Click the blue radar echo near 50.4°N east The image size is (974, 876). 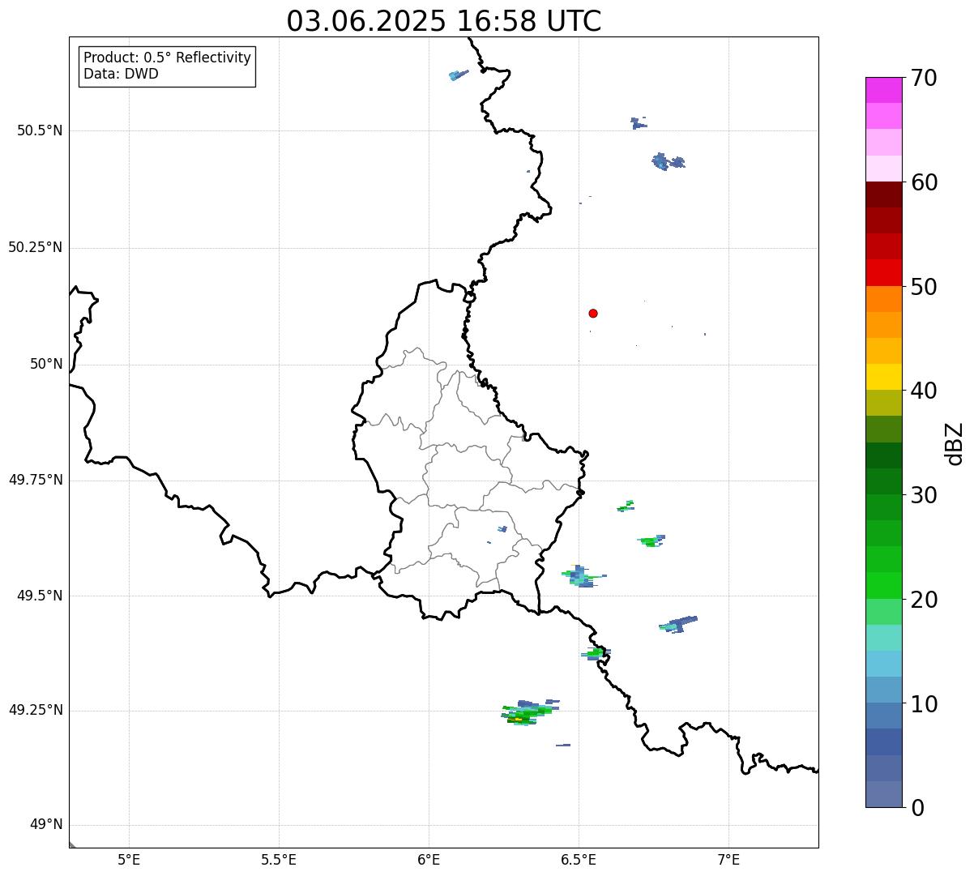[668, 161]
